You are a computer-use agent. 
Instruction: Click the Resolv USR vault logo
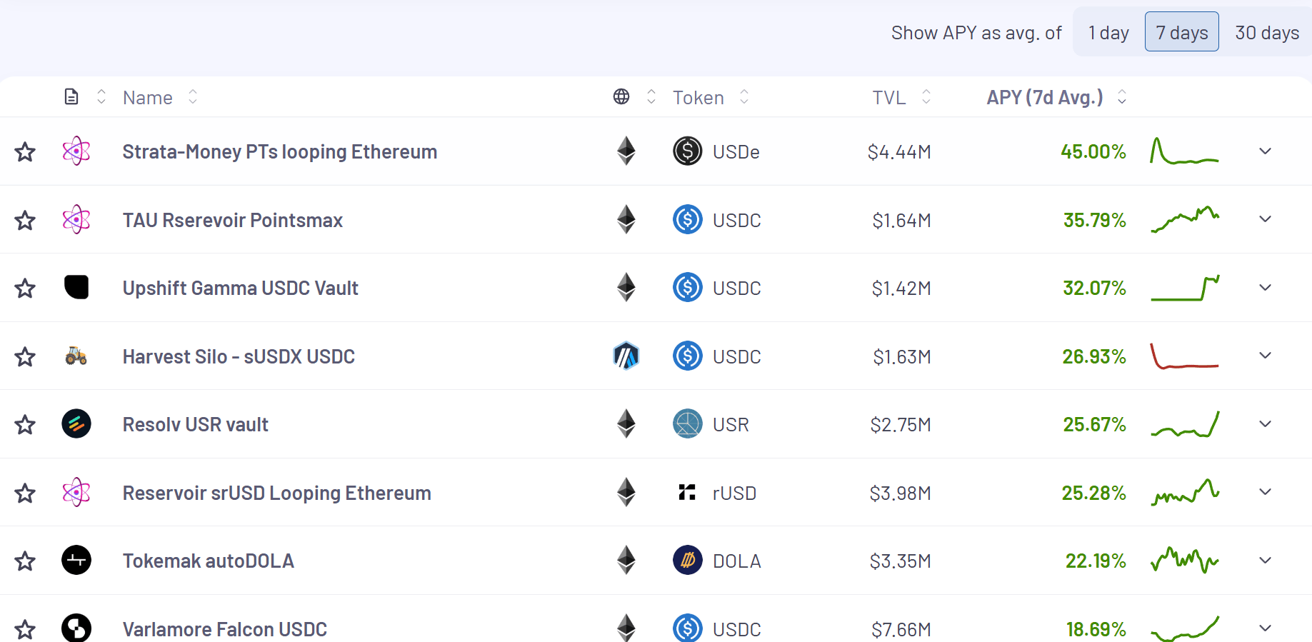pos(76,423)
